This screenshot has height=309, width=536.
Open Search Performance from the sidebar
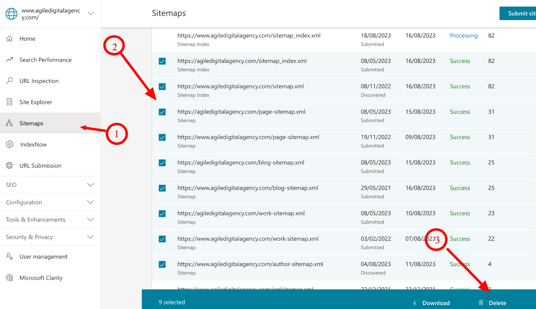click(45, 60)
